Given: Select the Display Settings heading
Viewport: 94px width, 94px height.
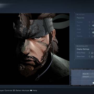Looking at the screenshot, I should pos(83,49).
